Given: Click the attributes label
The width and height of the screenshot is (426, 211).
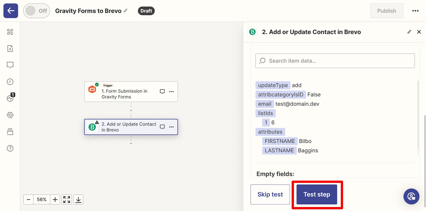Looking at the screenshot, I should point(270,132).
